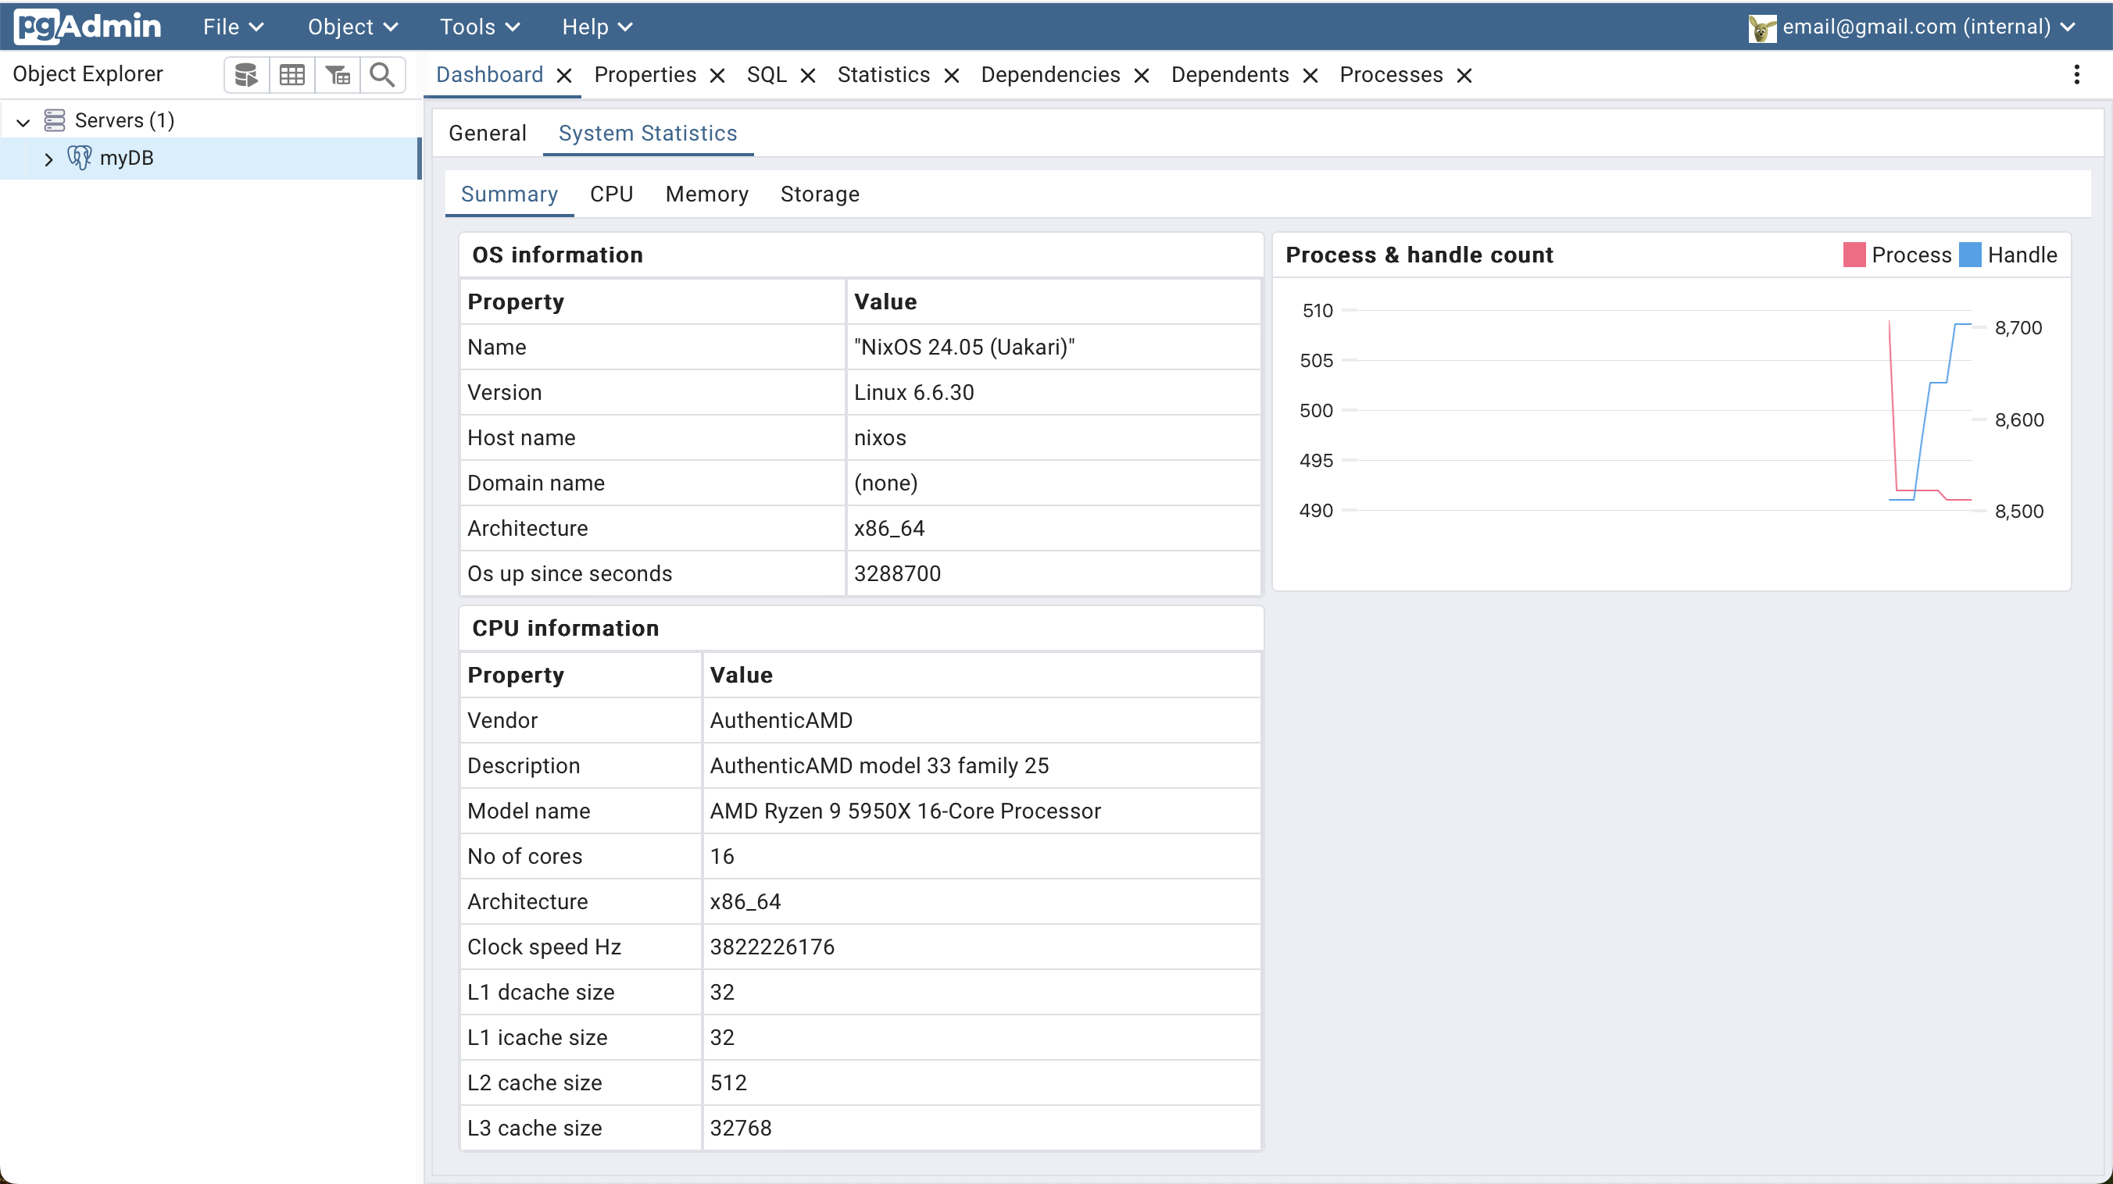
Task: Click the Servers group icon
Action: click(x=55, y=120)
